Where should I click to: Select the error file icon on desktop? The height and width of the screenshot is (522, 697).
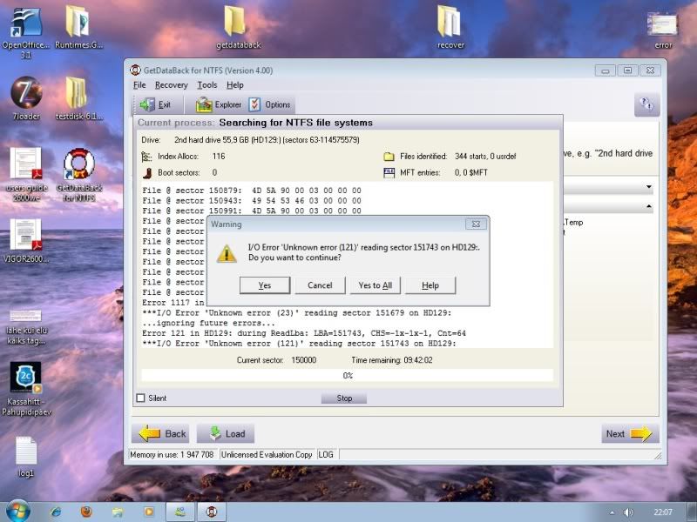click(663, 30)
